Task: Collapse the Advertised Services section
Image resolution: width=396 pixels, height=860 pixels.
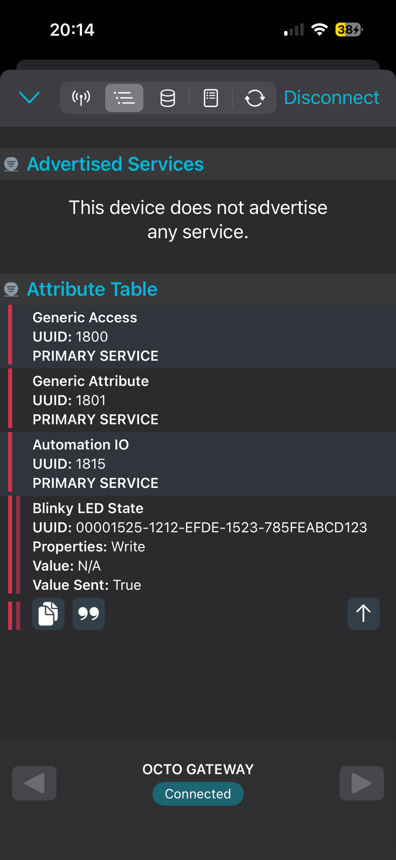Action: pos(12,164)
